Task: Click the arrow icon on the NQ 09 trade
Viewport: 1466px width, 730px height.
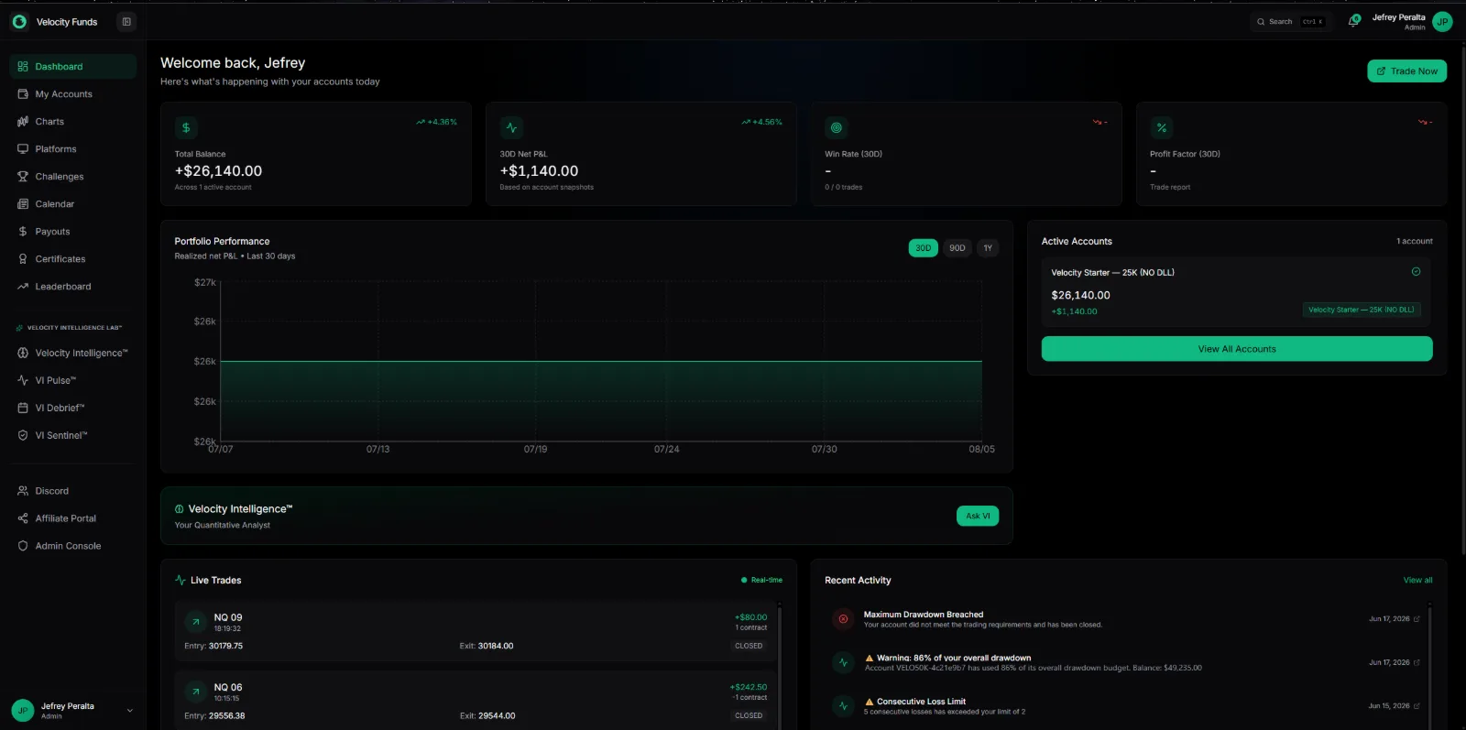Action: pos(195,622)
